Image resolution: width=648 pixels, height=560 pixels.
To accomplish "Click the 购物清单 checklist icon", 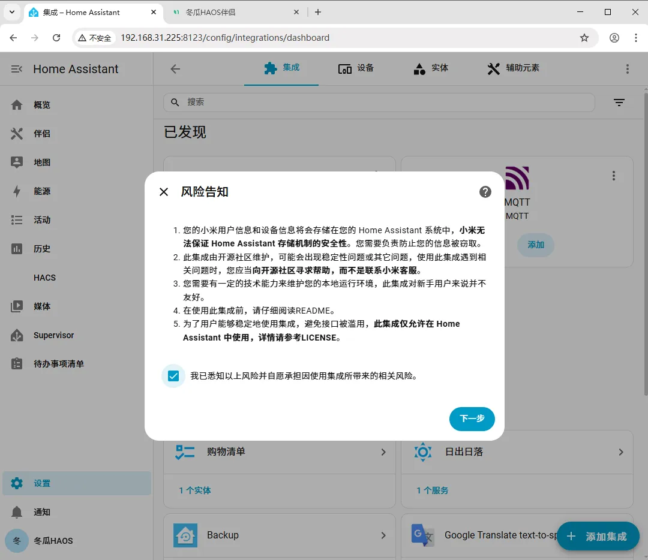I will 185,452.
